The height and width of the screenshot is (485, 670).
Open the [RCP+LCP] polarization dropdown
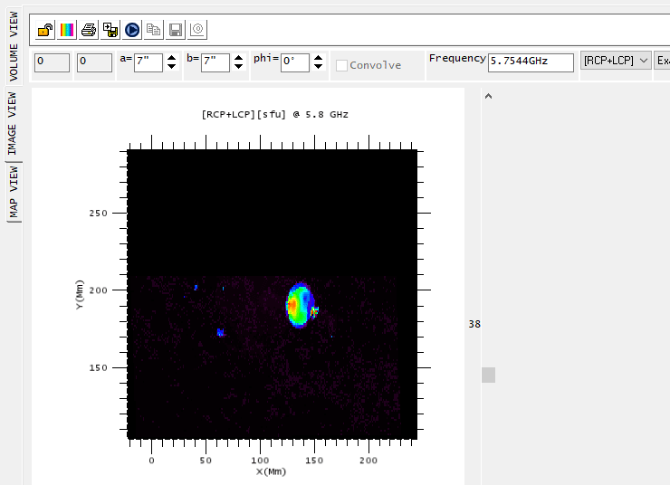pyautogui.click(x=616, y=61)
